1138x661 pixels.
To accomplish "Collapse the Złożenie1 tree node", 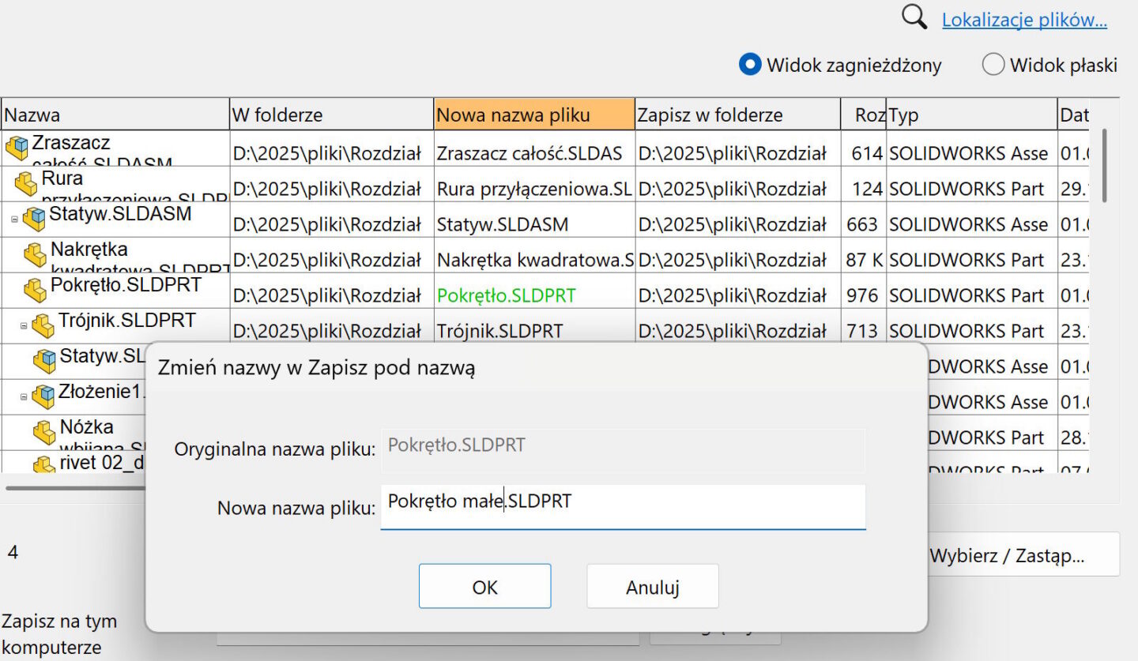I will [24, 396].
